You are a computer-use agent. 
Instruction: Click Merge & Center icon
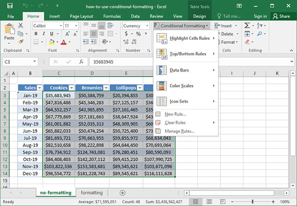coord(110,34)
